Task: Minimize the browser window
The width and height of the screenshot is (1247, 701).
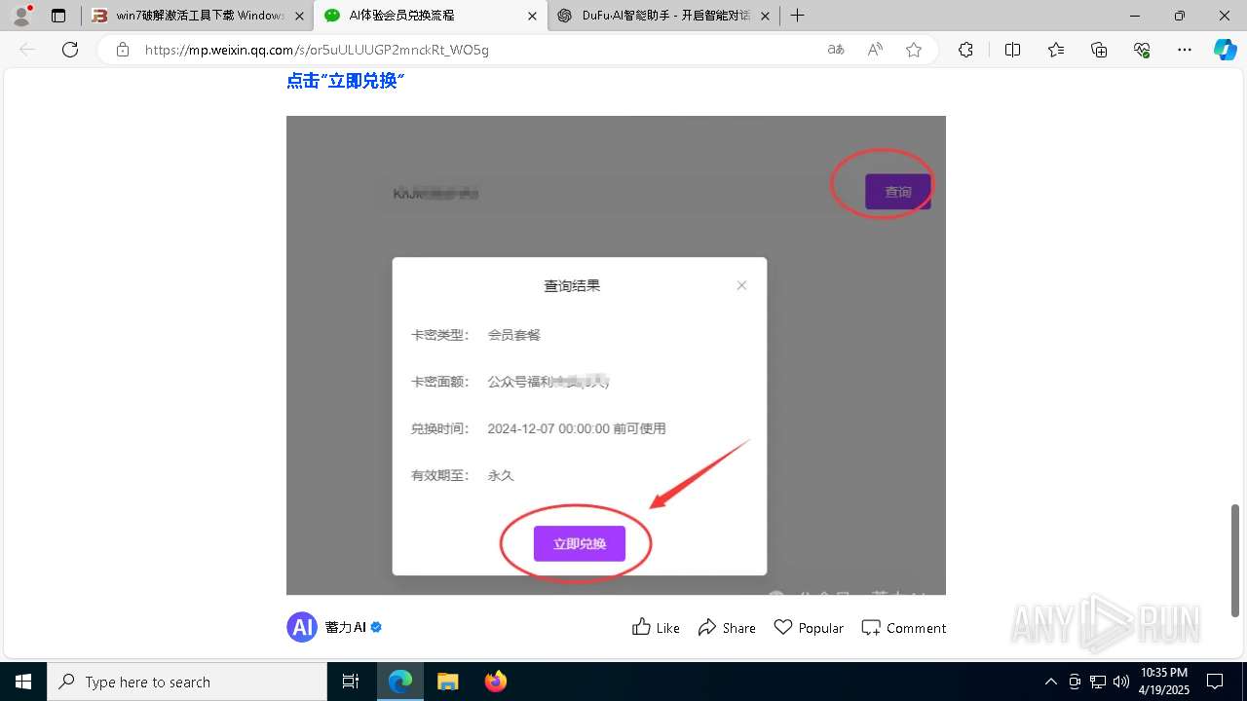Action: [1135, 16]
